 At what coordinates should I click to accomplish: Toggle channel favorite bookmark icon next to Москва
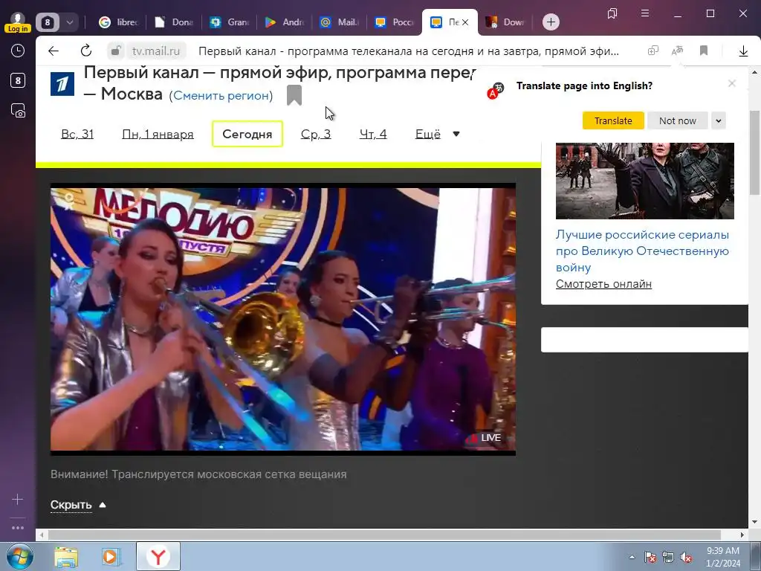[294, 95]
